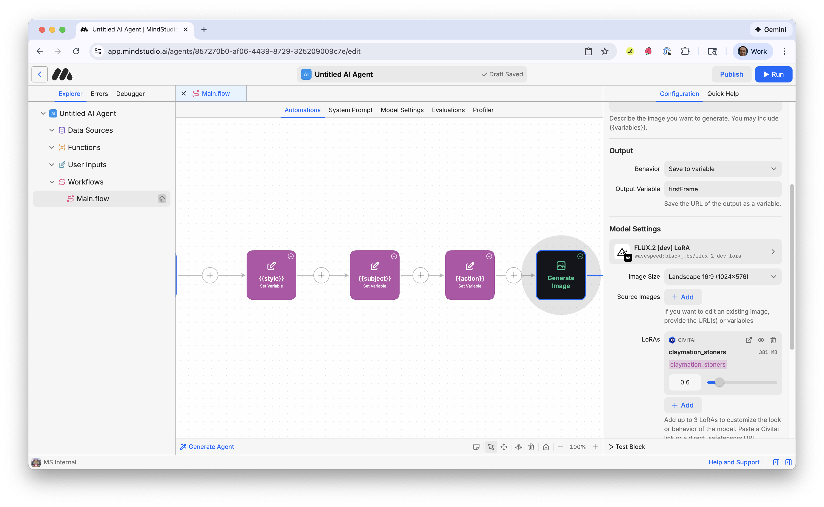Switch to the System Prompt tab
This screenshot has height=507, width=824.
[351, 110]
